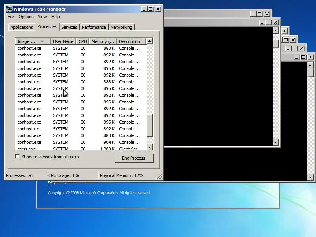Switch to the Applications tab
This screenshot has height=237, width=316.
[22, 27]
